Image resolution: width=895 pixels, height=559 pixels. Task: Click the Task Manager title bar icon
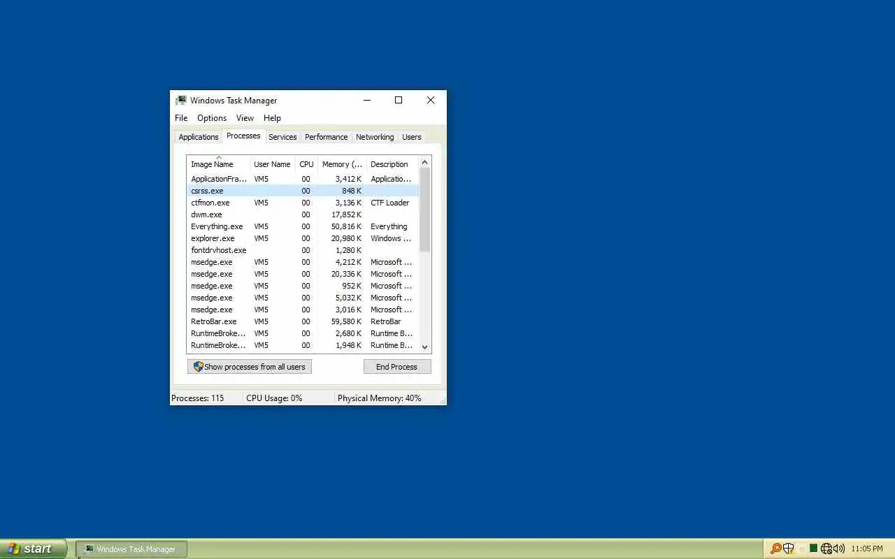(x=181, y=100)
